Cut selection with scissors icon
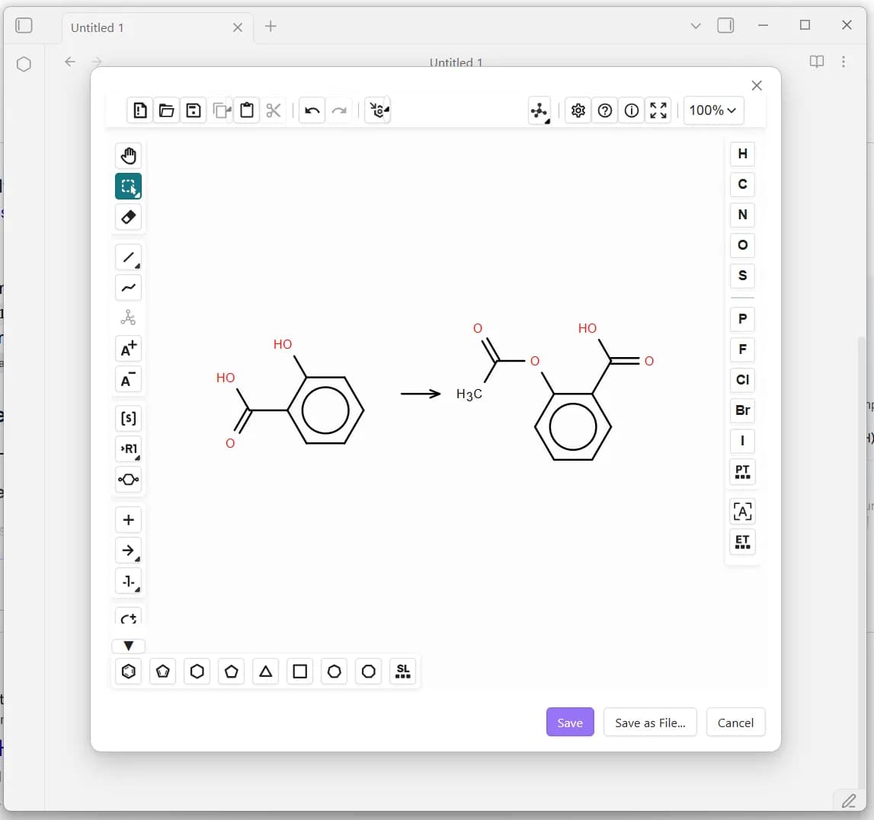The image size is (874, 820). 274,110
